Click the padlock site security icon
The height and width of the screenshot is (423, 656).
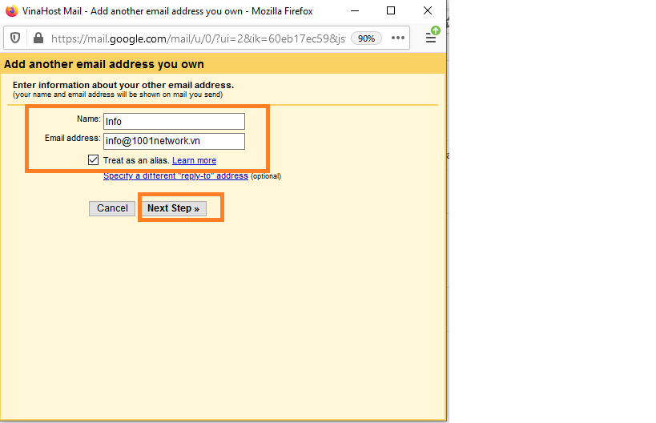38,38
